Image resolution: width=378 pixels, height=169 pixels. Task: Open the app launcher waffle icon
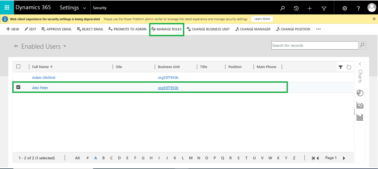click(7, 8)
